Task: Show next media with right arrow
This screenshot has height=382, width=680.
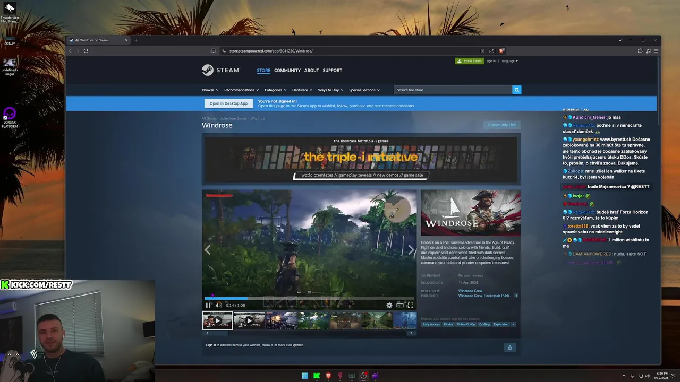Action: [x=411, y=250]
